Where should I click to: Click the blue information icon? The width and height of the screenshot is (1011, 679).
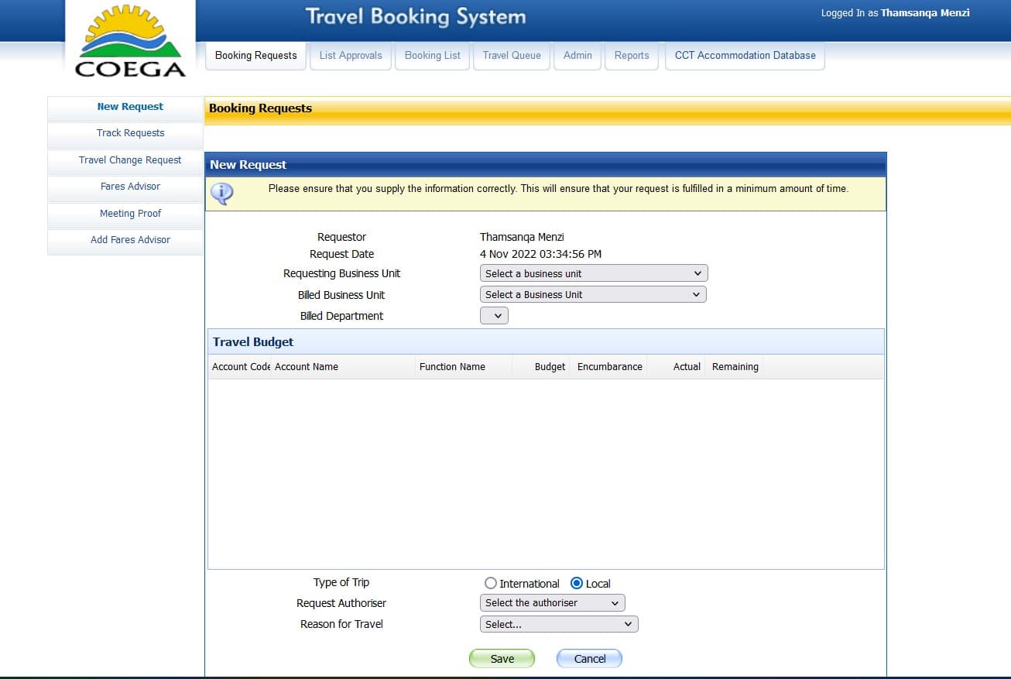(221, 193)
